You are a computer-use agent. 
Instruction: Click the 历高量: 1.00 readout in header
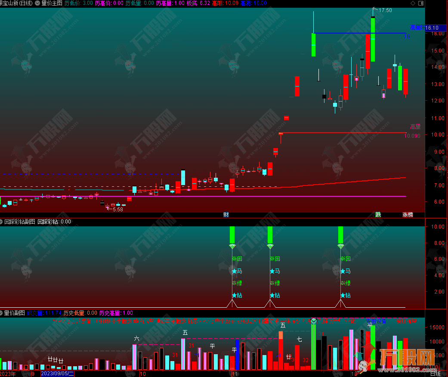point(170,3)
